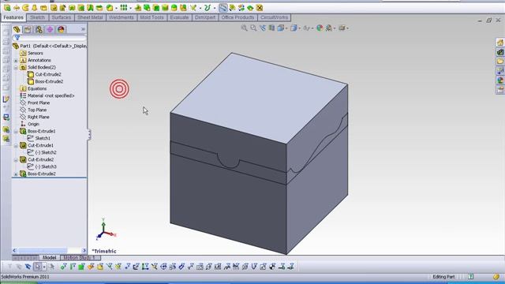
Task: Collapse the Boss-Extrude1 feature node
Action: (x=16, y=132)
